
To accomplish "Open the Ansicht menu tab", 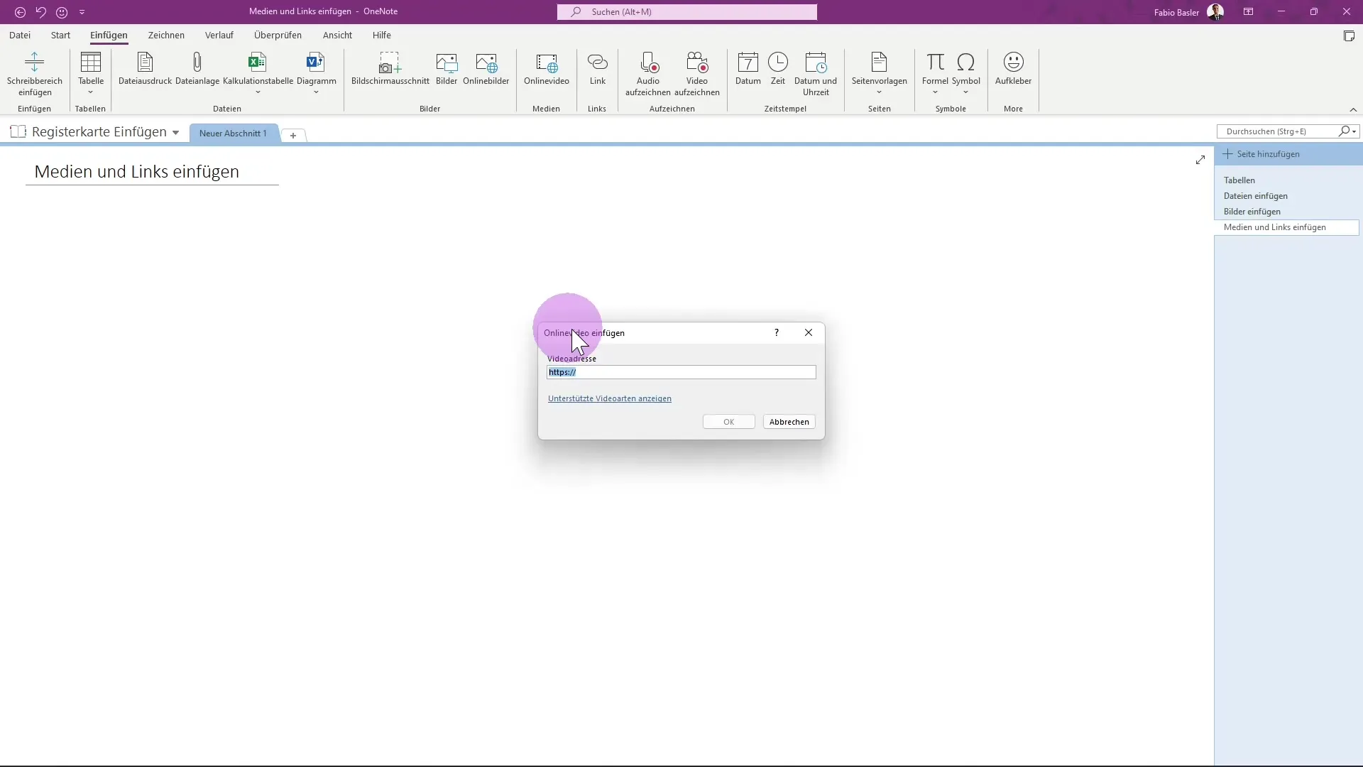I will 337,35.
